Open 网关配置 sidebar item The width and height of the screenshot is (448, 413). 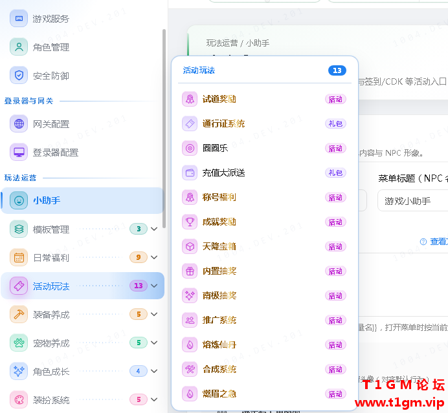[x=83, y=124]
